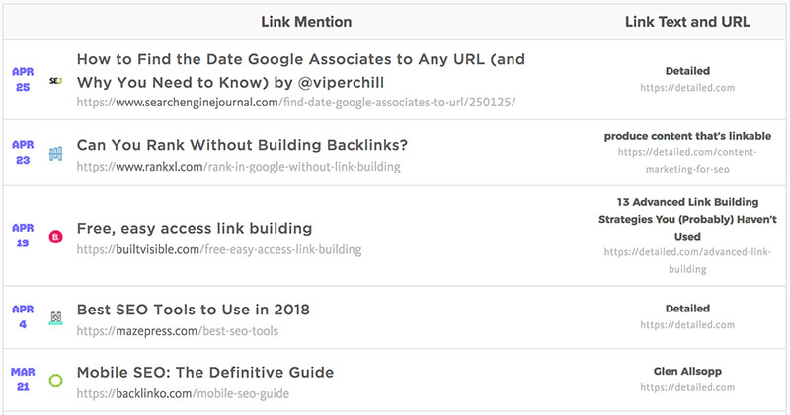Click the RankXL site favicon icon
The image size is (790, 415).
pos(55,154)
